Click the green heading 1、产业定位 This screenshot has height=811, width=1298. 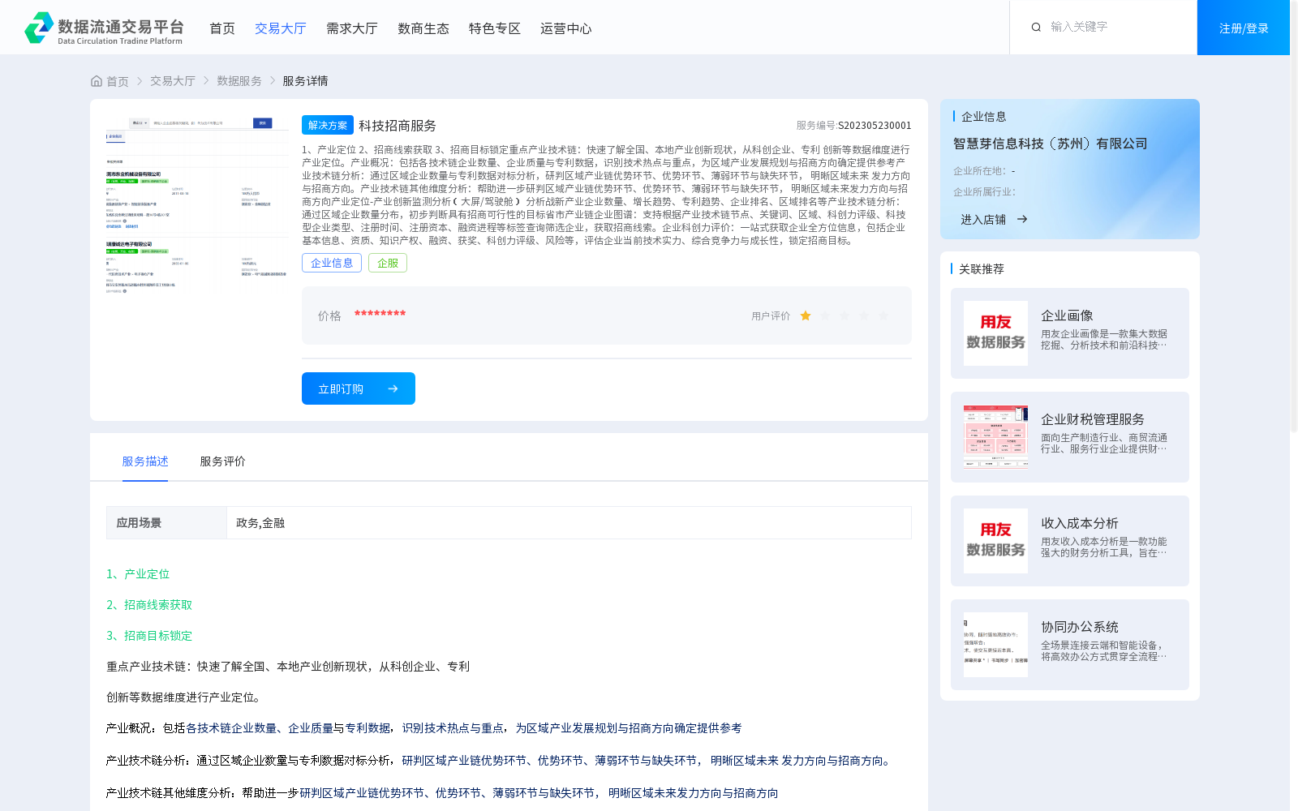[x=138, y=574]
